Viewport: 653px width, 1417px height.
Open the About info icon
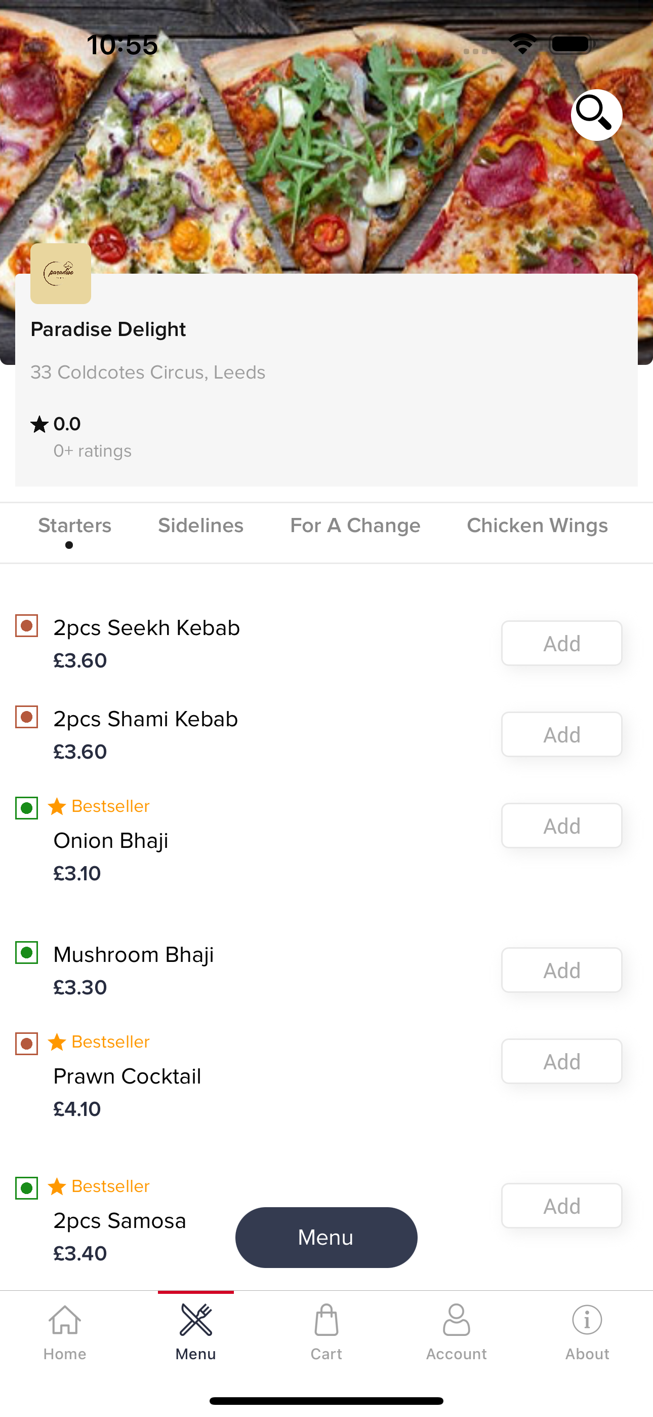click(587, 1320)
